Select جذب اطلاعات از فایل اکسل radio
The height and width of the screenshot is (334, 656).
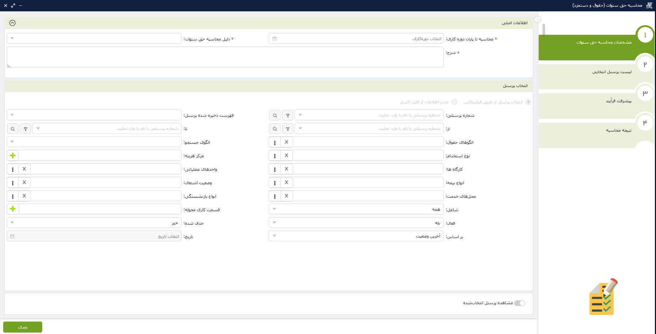click(x=455, y=102)
